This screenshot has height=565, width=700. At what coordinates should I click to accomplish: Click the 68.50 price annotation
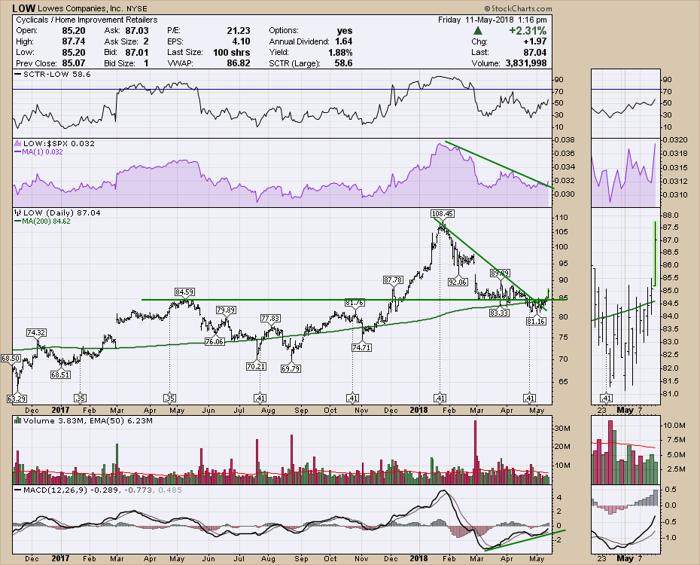tap(11, 358)
